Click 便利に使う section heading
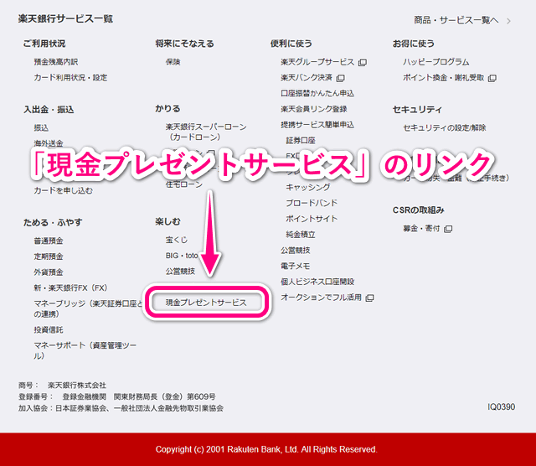The image size is (536, 466). tap(291, 44)
